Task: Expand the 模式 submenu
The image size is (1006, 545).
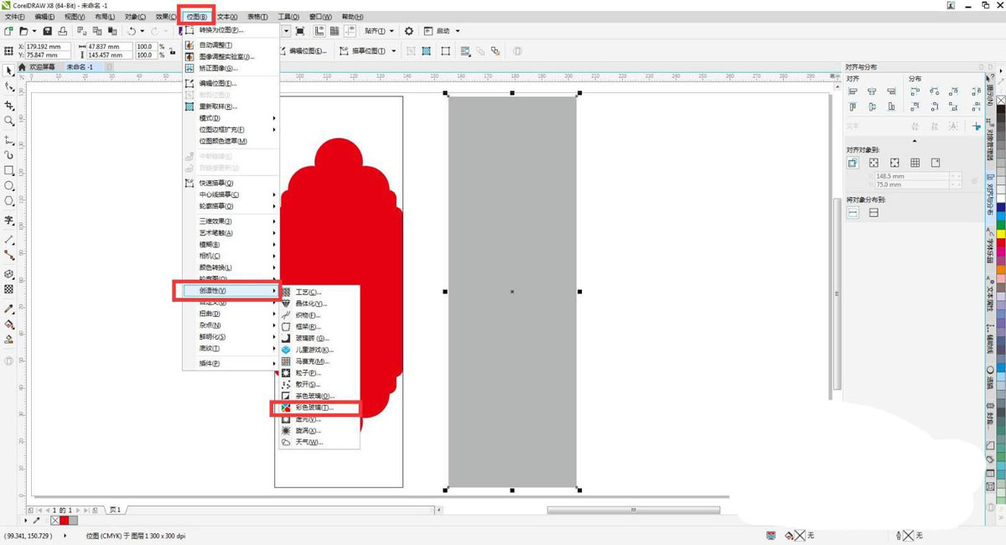Action: (x=230, y=118)
